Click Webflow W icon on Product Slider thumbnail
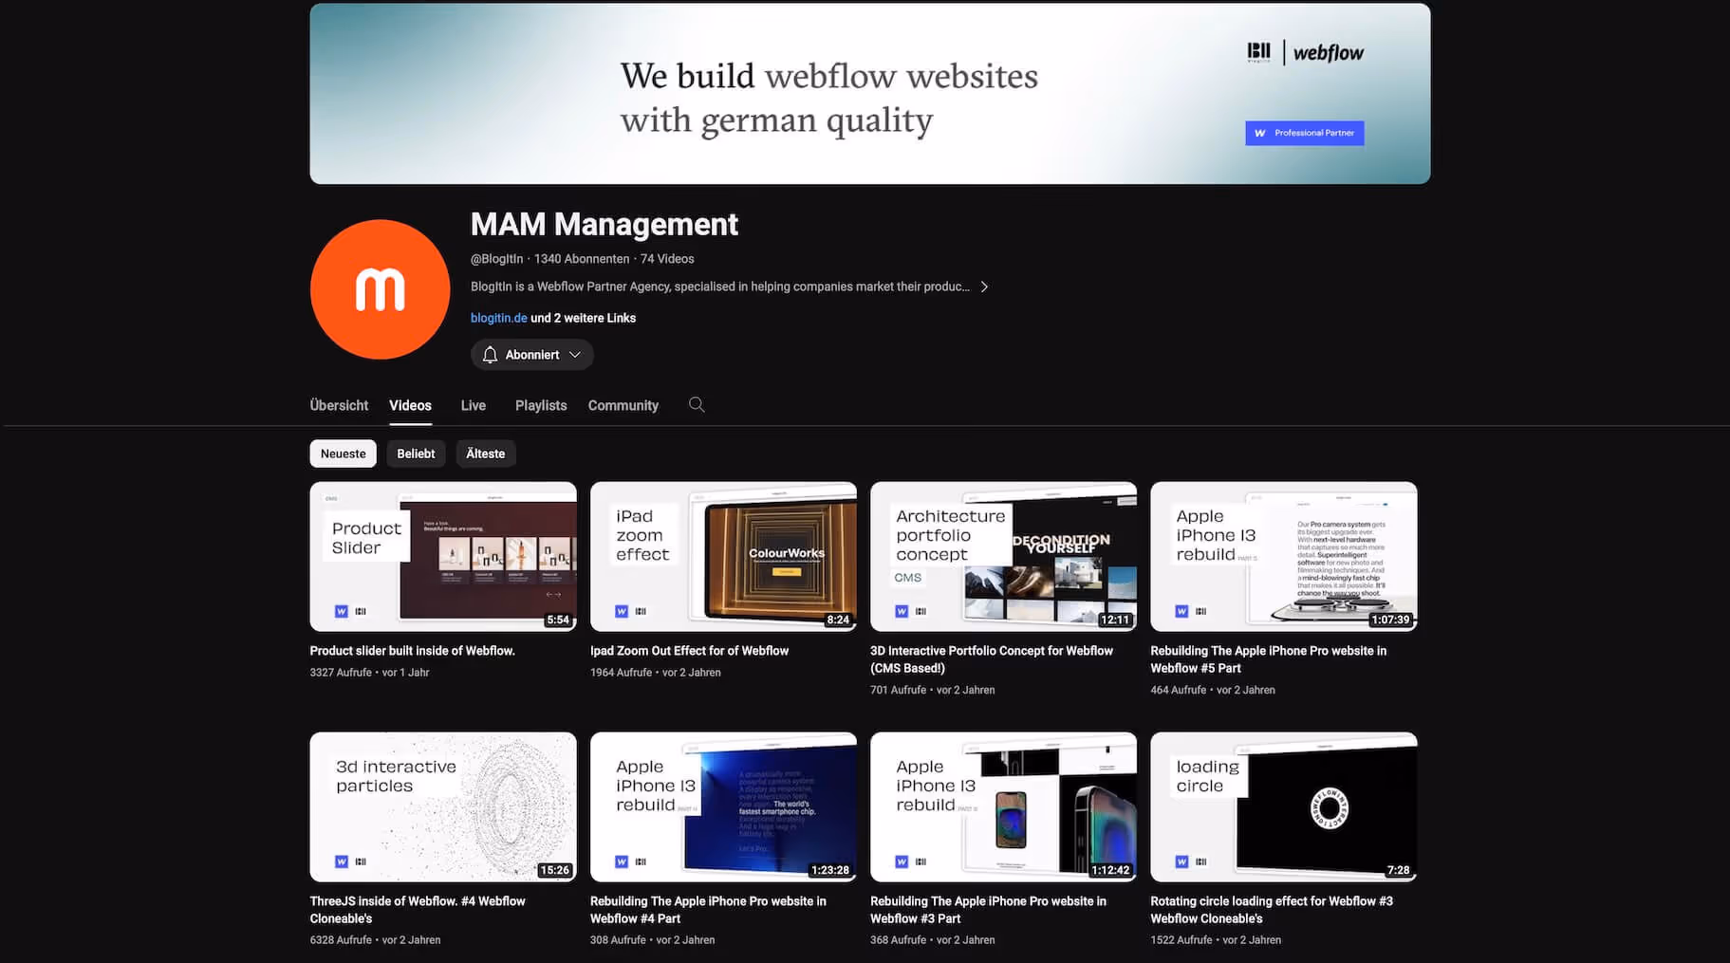Screen dimensions: 1730x963 [x=342, y=612]
